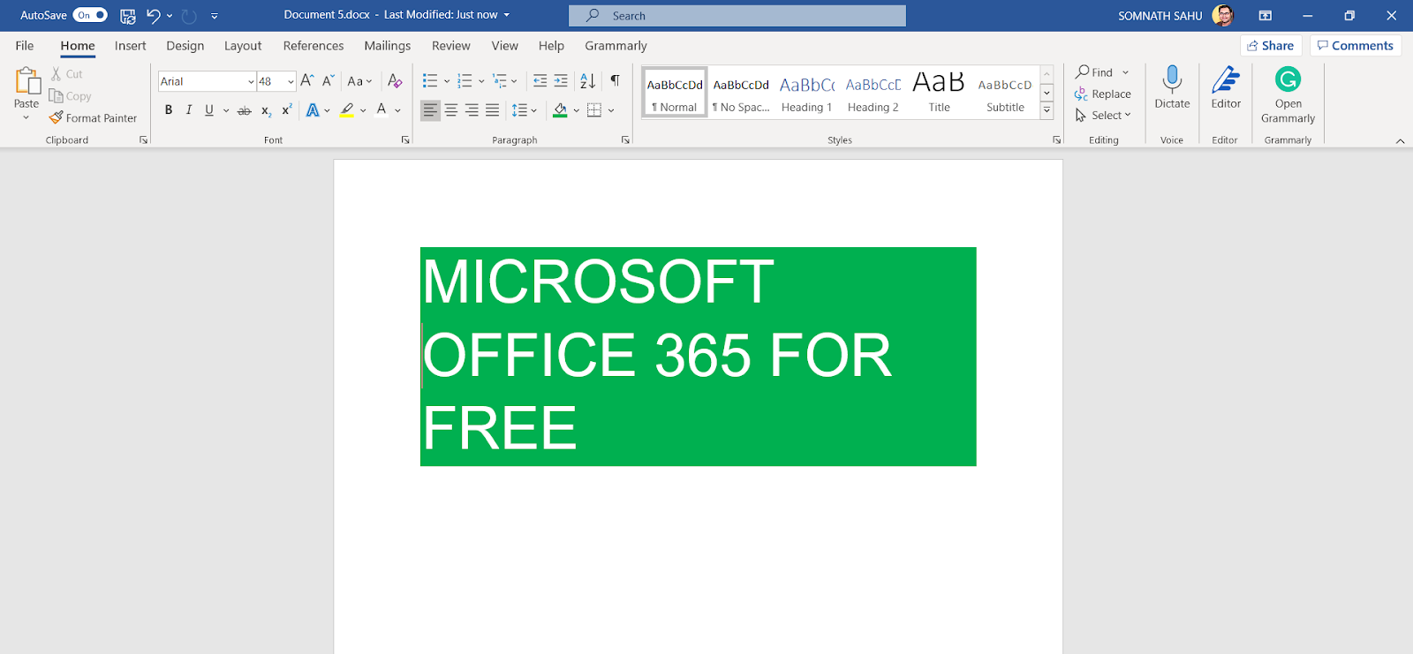Align the text to the right
This screenshot has width=1413, height=654.
point(472,110)
